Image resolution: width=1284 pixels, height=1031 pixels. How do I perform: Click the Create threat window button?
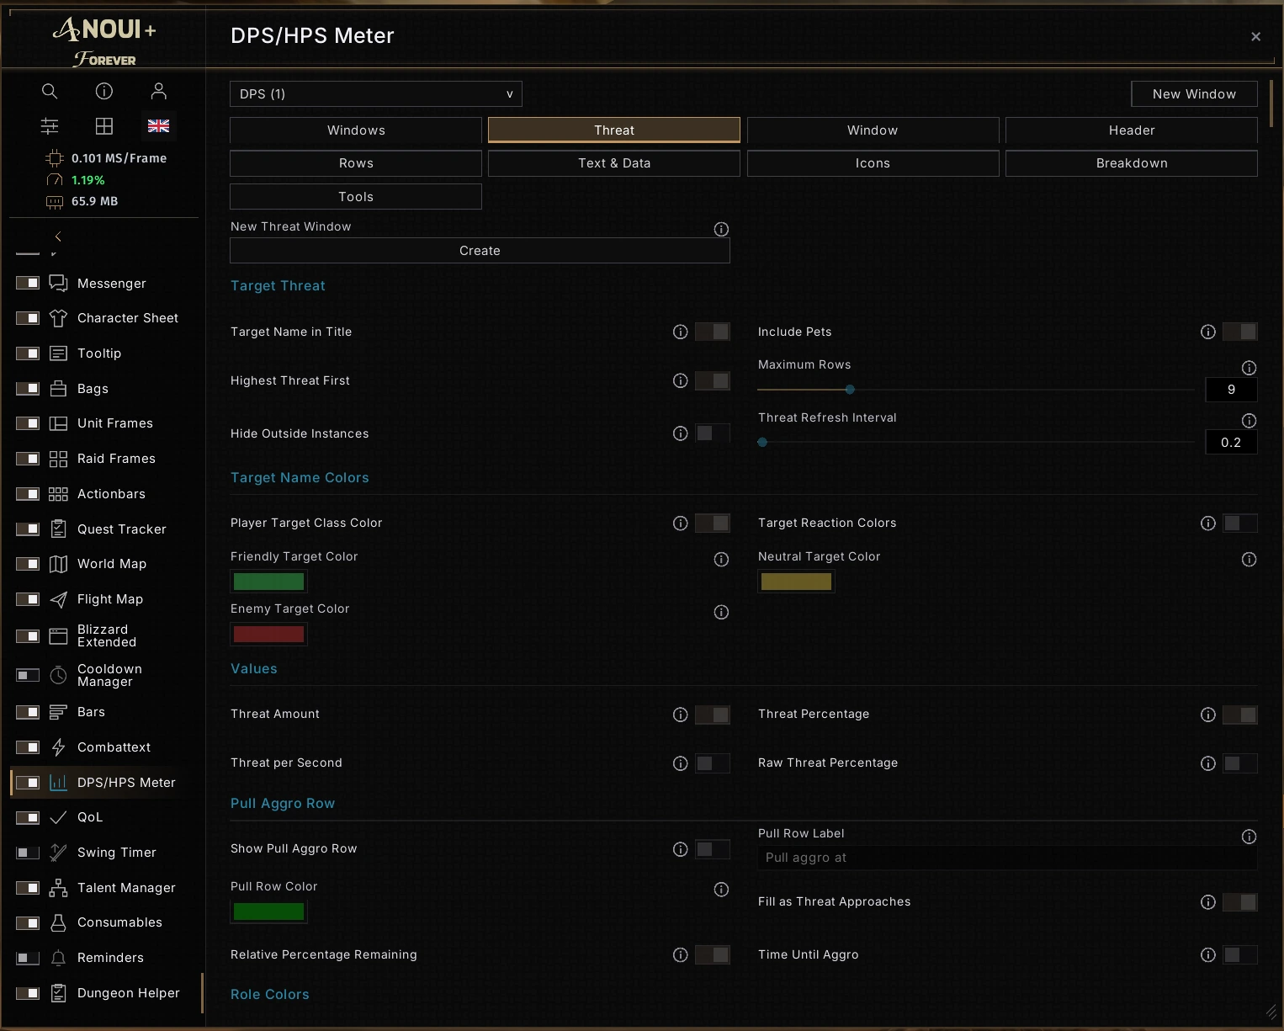(x=480, y=251)
